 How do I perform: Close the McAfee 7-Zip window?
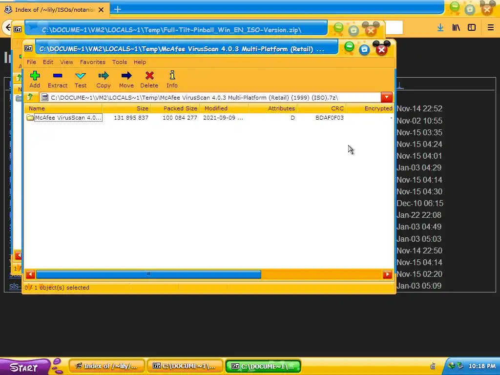(x=381, y=49)
